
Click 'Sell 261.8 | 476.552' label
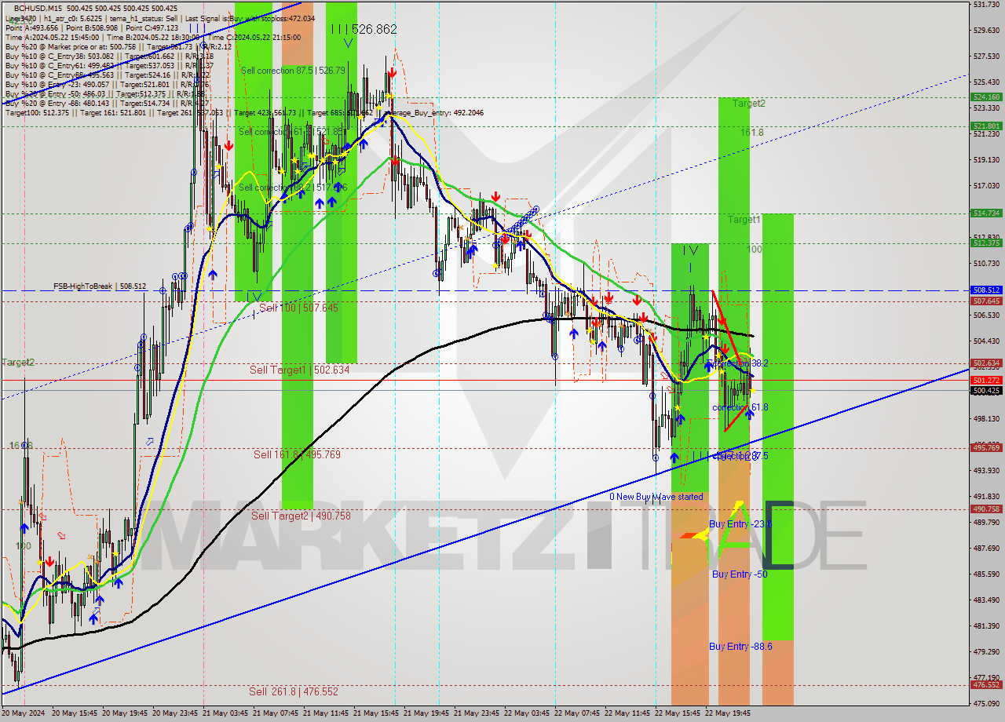click(x=294, y=691)
